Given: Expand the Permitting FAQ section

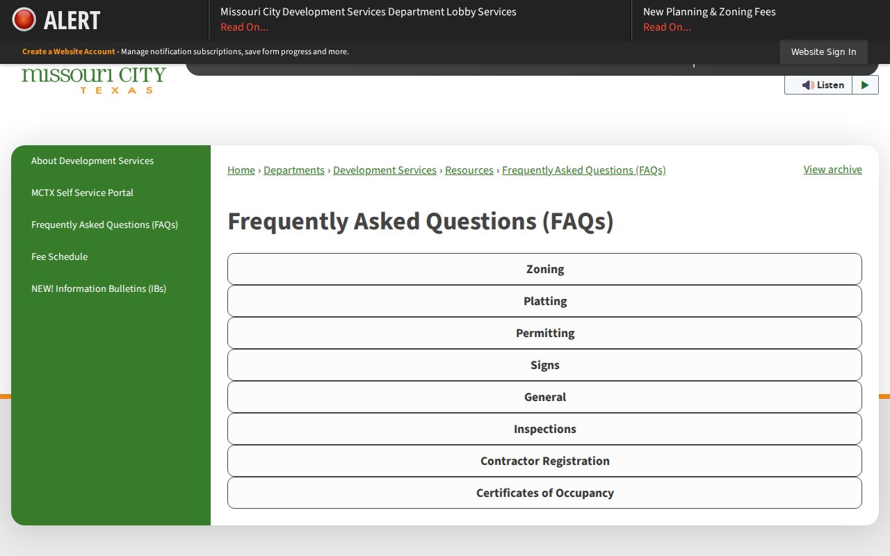Looking at the screenshot, I should pos(544,333).
